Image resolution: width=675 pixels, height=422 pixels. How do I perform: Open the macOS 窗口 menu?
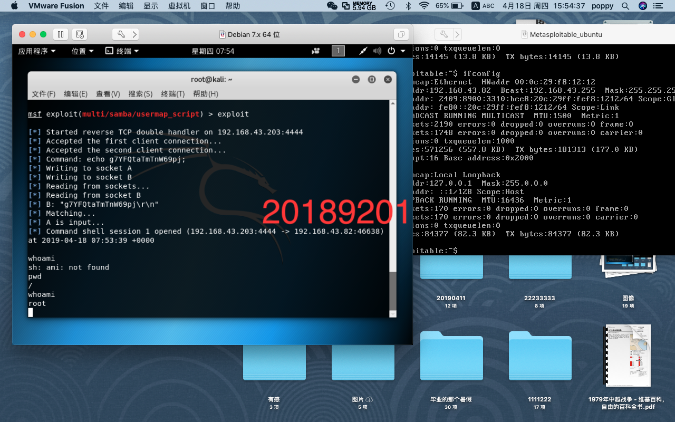[x=208, y=6]
